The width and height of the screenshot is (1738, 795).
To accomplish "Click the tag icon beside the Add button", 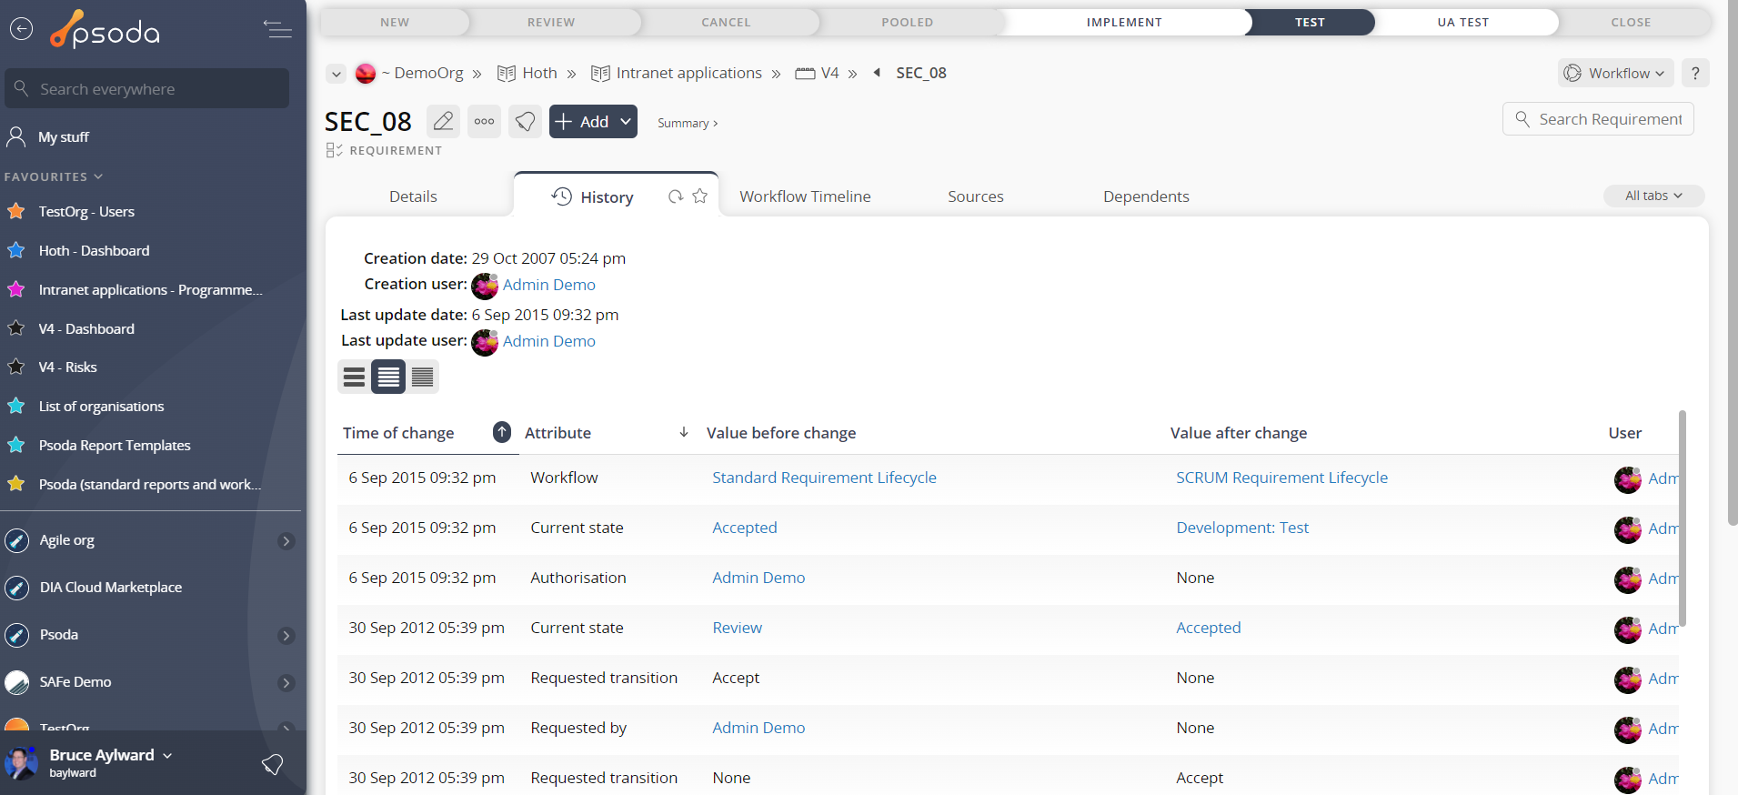I will pos(525,121).
